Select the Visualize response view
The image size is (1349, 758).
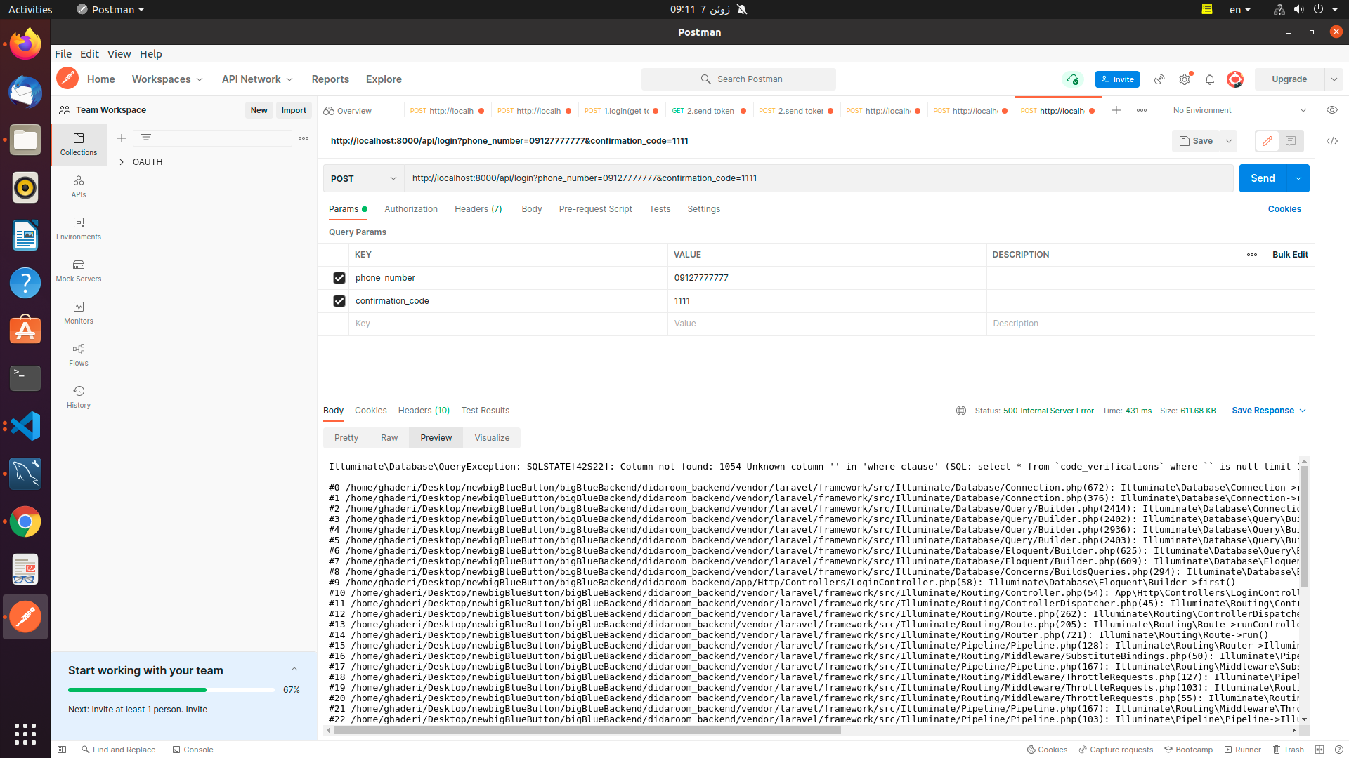[492, 438]
